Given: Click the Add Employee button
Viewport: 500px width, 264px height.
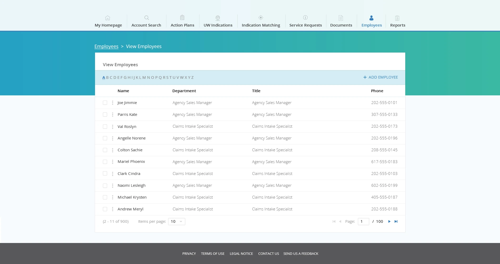Looking at the screenshot, I should [381, 77].
